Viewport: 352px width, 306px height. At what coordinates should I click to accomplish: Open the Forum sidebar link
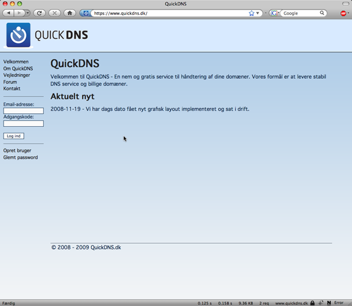click(x=10, y=82)
